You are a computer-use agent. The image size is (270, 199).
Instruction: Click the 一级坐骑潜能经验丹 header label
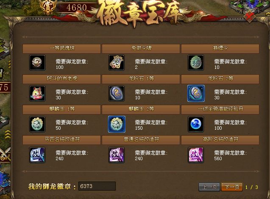click(220, 109)
